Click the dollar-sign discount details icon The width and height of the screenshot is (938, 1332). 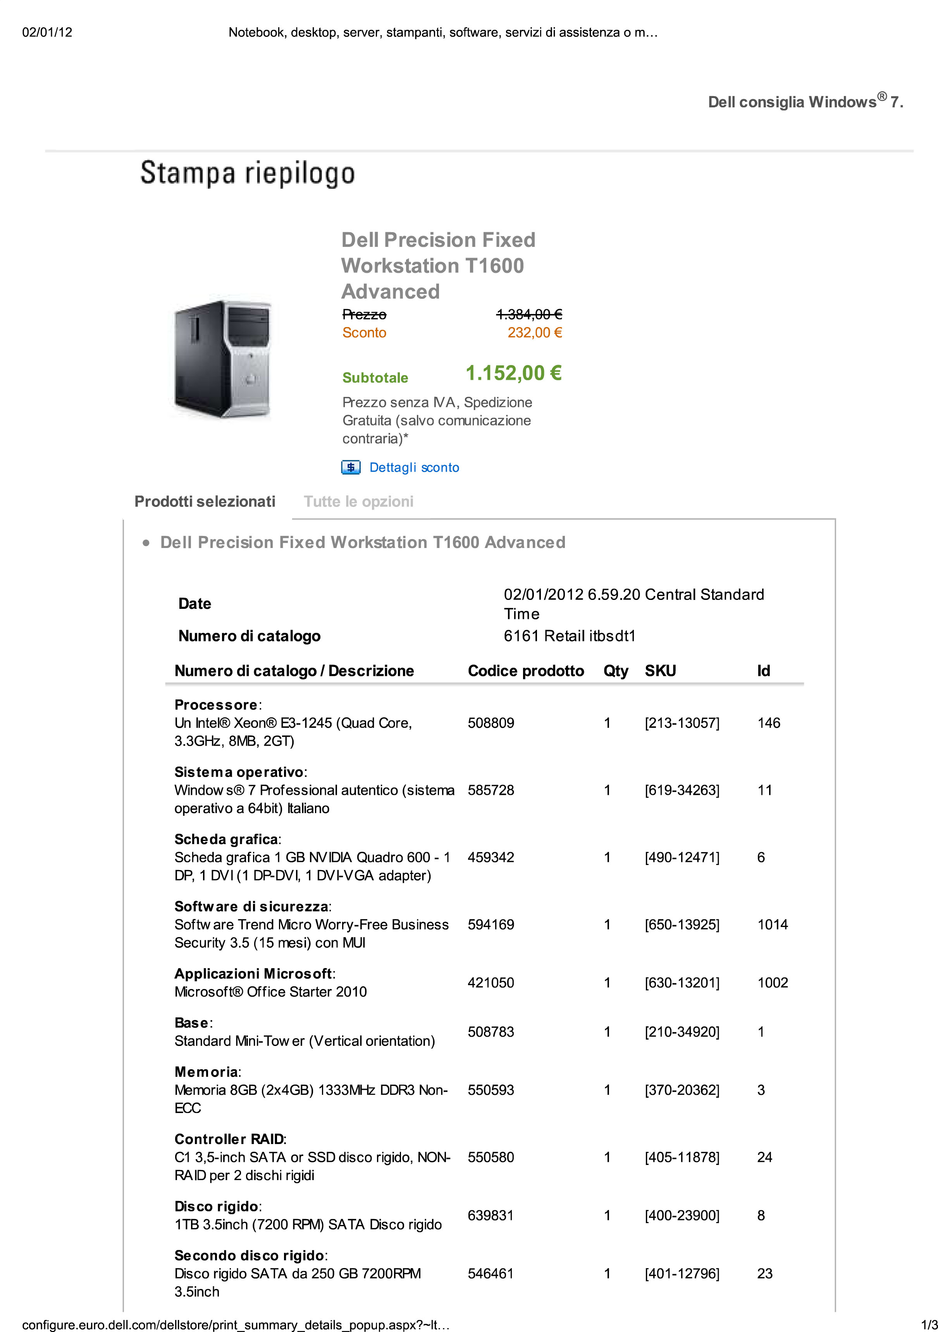point(350,467)
